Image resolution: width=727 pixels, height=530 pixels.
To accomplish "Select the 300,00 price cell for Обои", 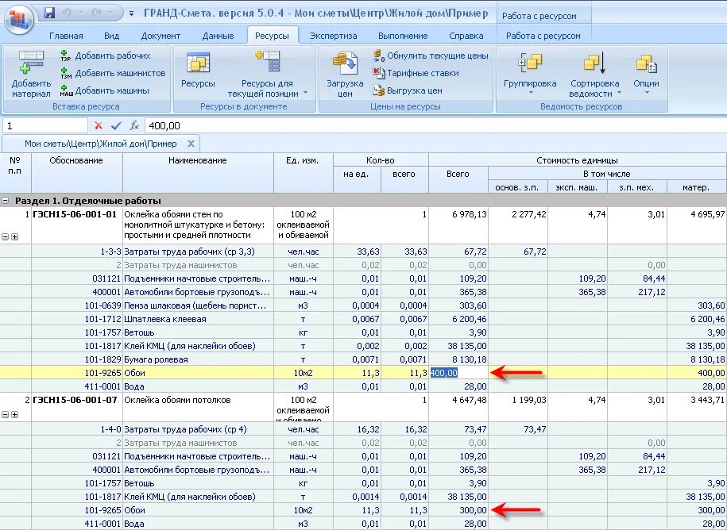I will click(458, 510).
